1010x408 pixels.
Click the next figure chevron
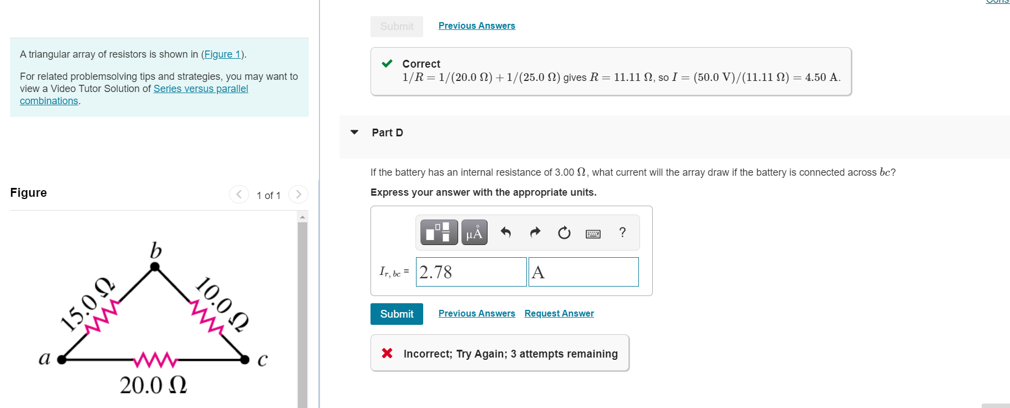point(298,195)
